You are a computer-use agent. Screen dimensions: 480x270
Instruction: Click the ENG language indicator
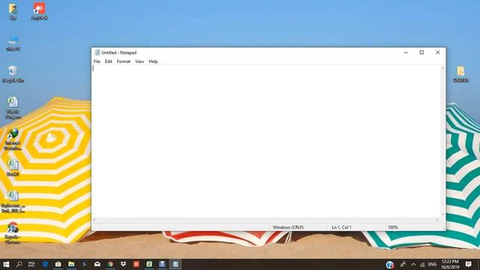432,264
